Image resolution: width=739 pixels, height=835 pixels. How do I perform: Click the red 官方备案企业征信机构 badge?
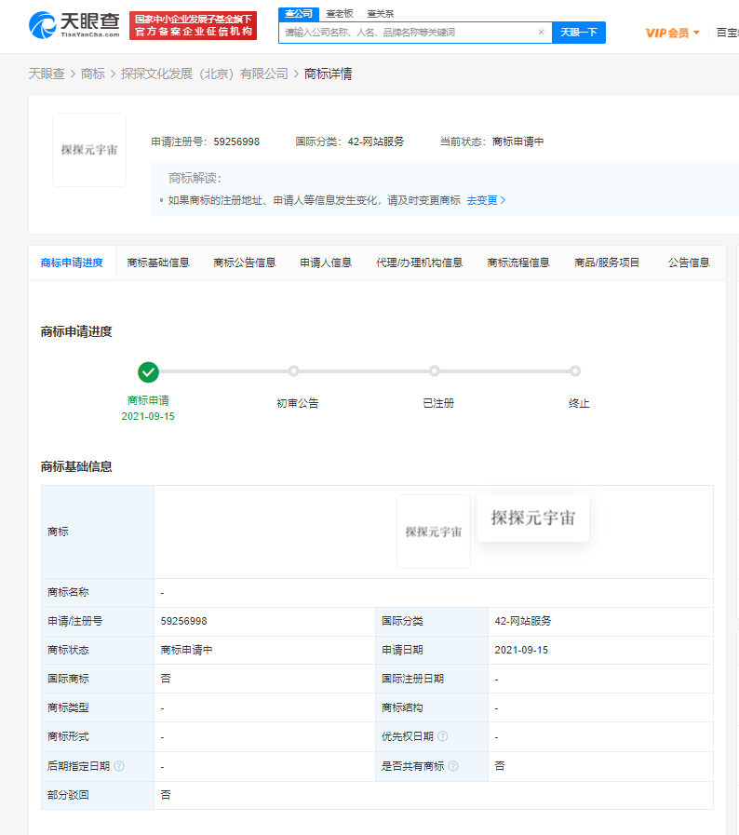(x=193, y=25)
